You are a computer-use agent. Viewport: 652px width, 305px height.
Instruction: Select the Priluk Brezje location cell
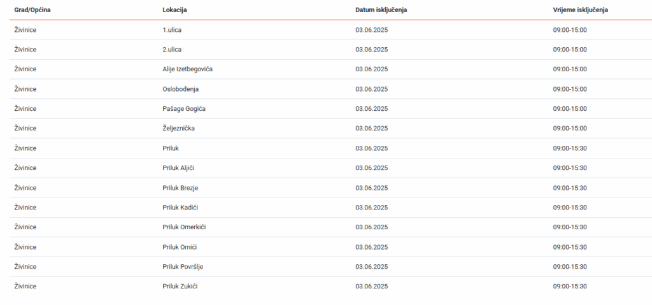coord(181,188)
